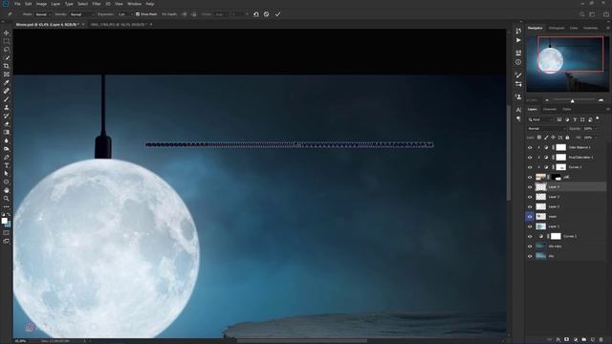612x344 pixels.
Task: Open the Rotate mode dropdown
Action: click(x=221, y=14)
